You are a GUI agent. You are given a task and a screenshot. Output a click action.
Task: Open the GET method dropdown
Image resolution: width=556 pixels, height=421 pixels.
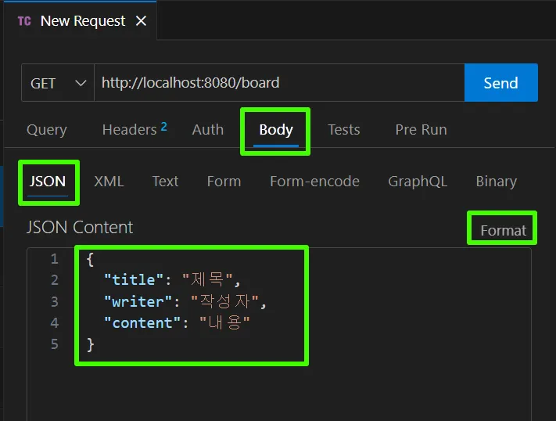pos(58,83)
